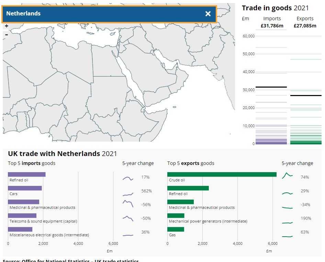Click the black Netherlands exports marker line
Screen dimensions: 325x262
click(x=306, y=95)
